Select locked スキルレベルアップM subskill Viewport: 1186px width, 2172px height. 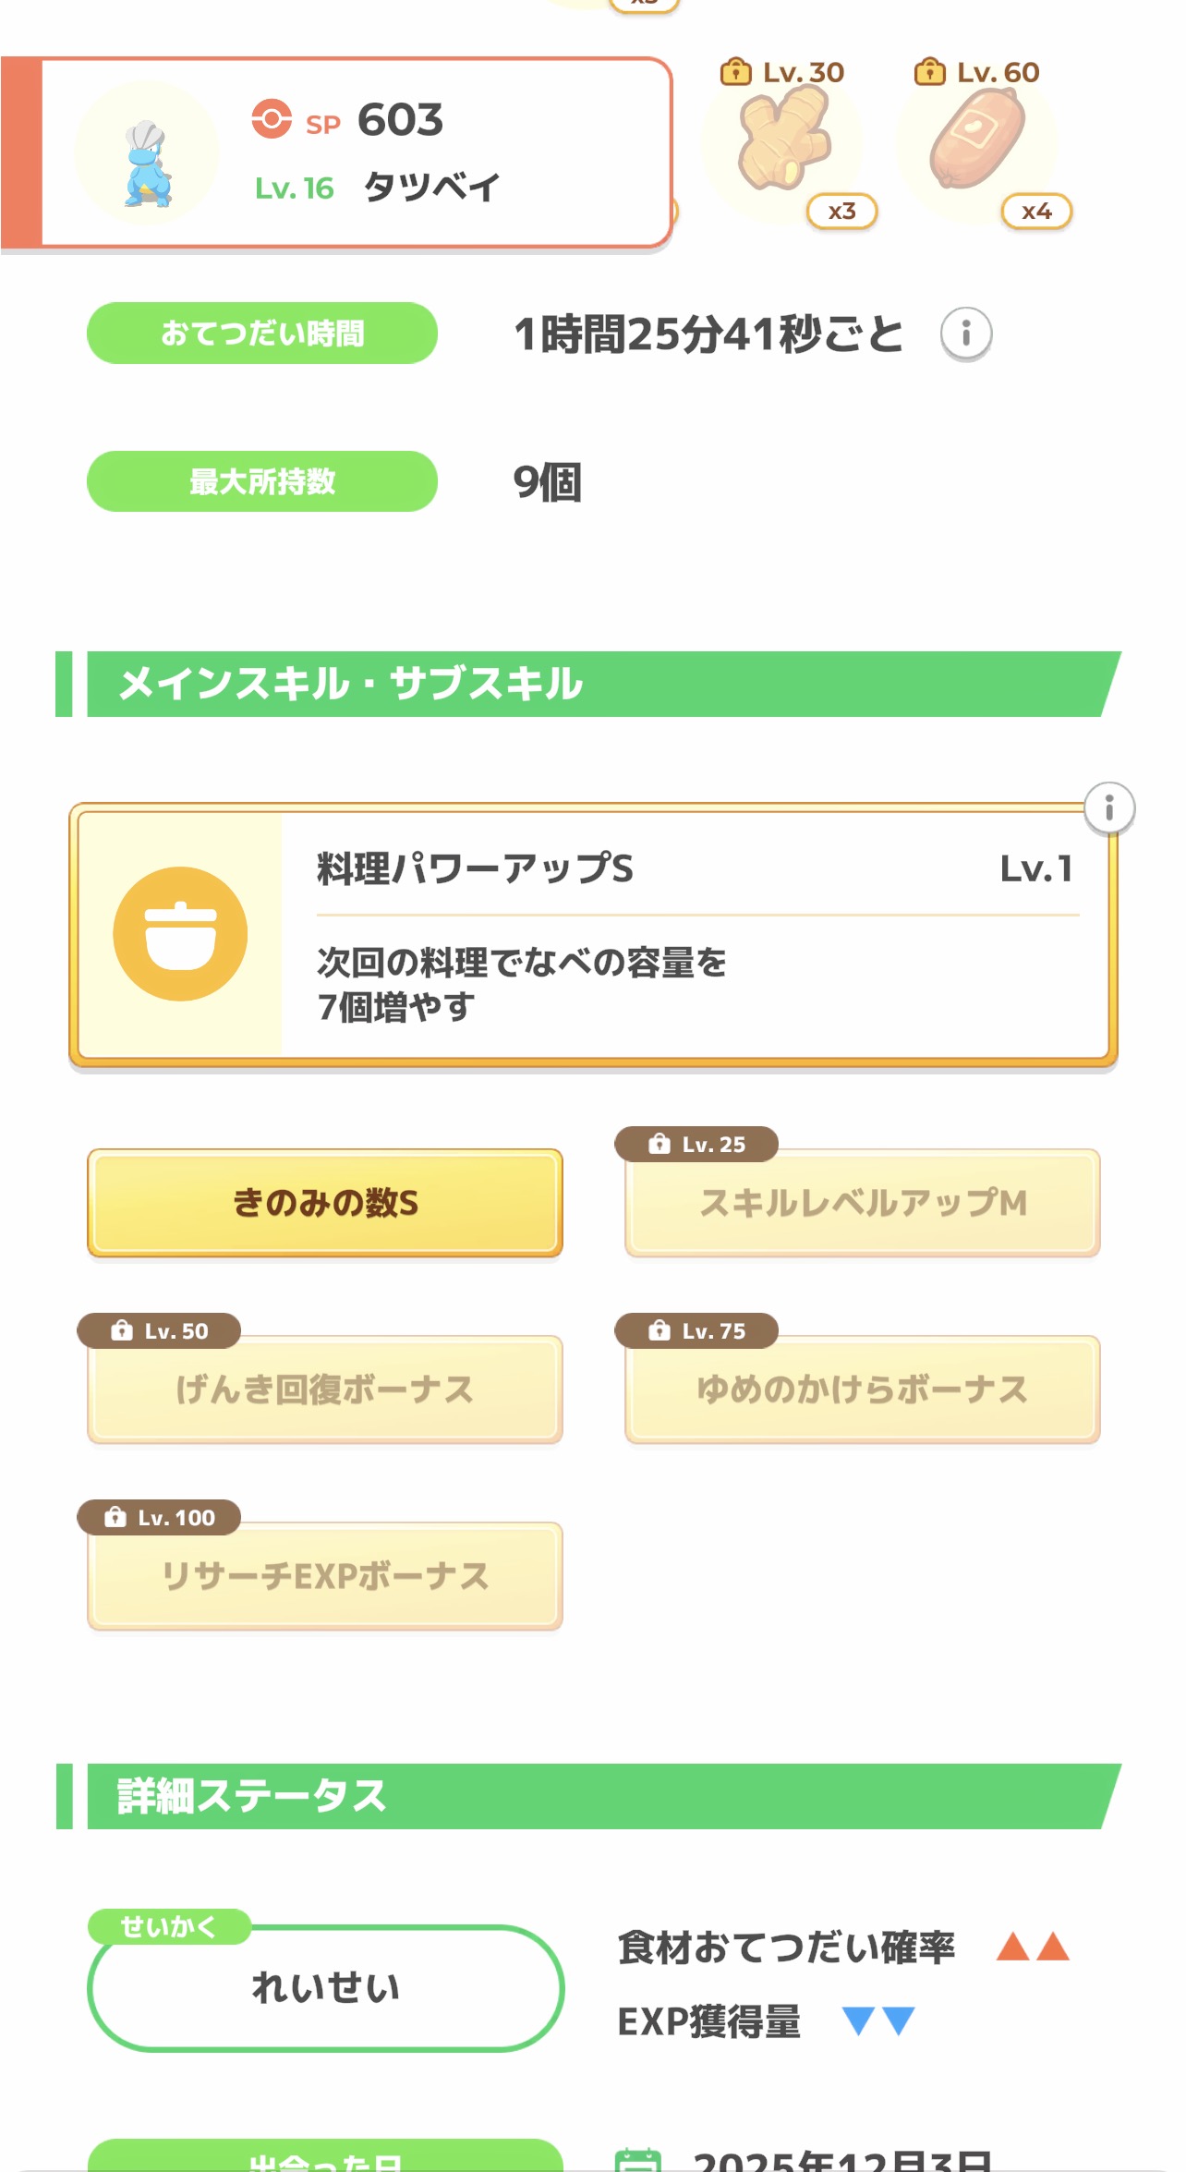[862, 1203]
